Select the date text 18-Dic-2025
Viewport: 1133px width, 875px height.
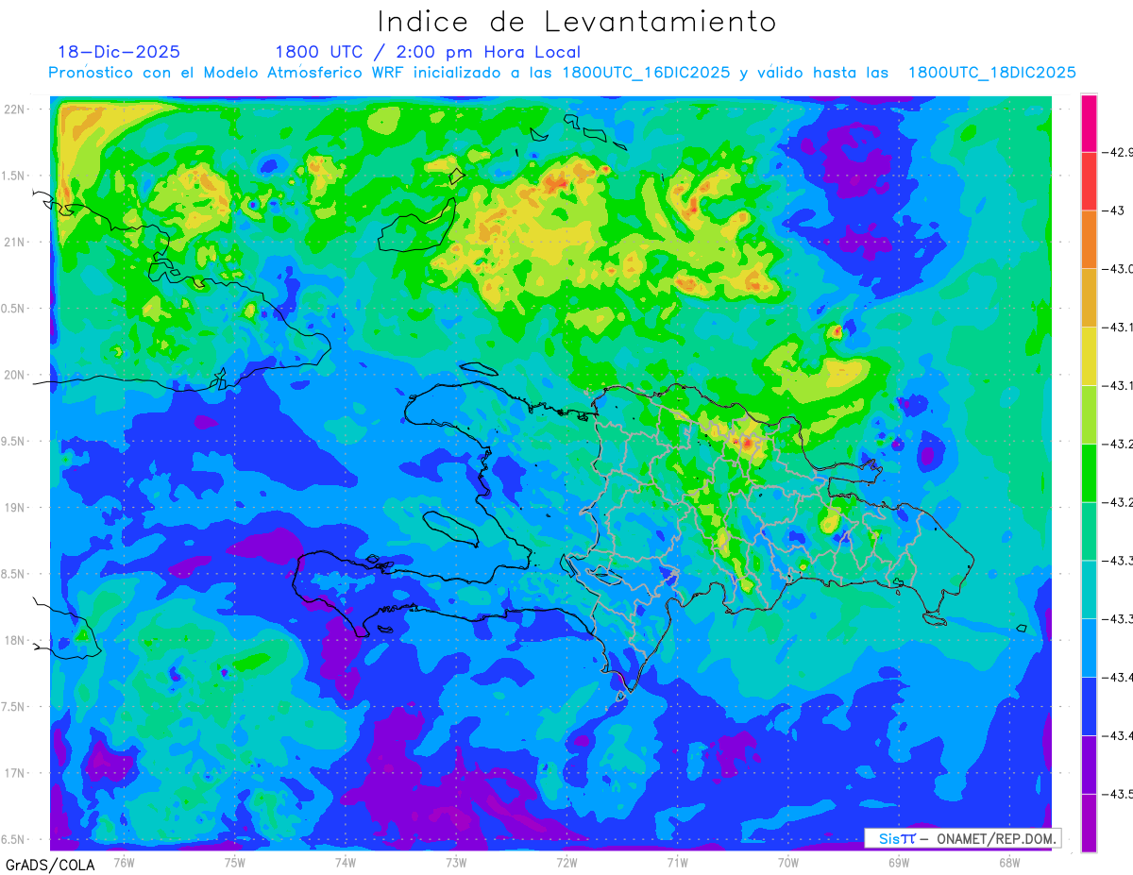119,52
